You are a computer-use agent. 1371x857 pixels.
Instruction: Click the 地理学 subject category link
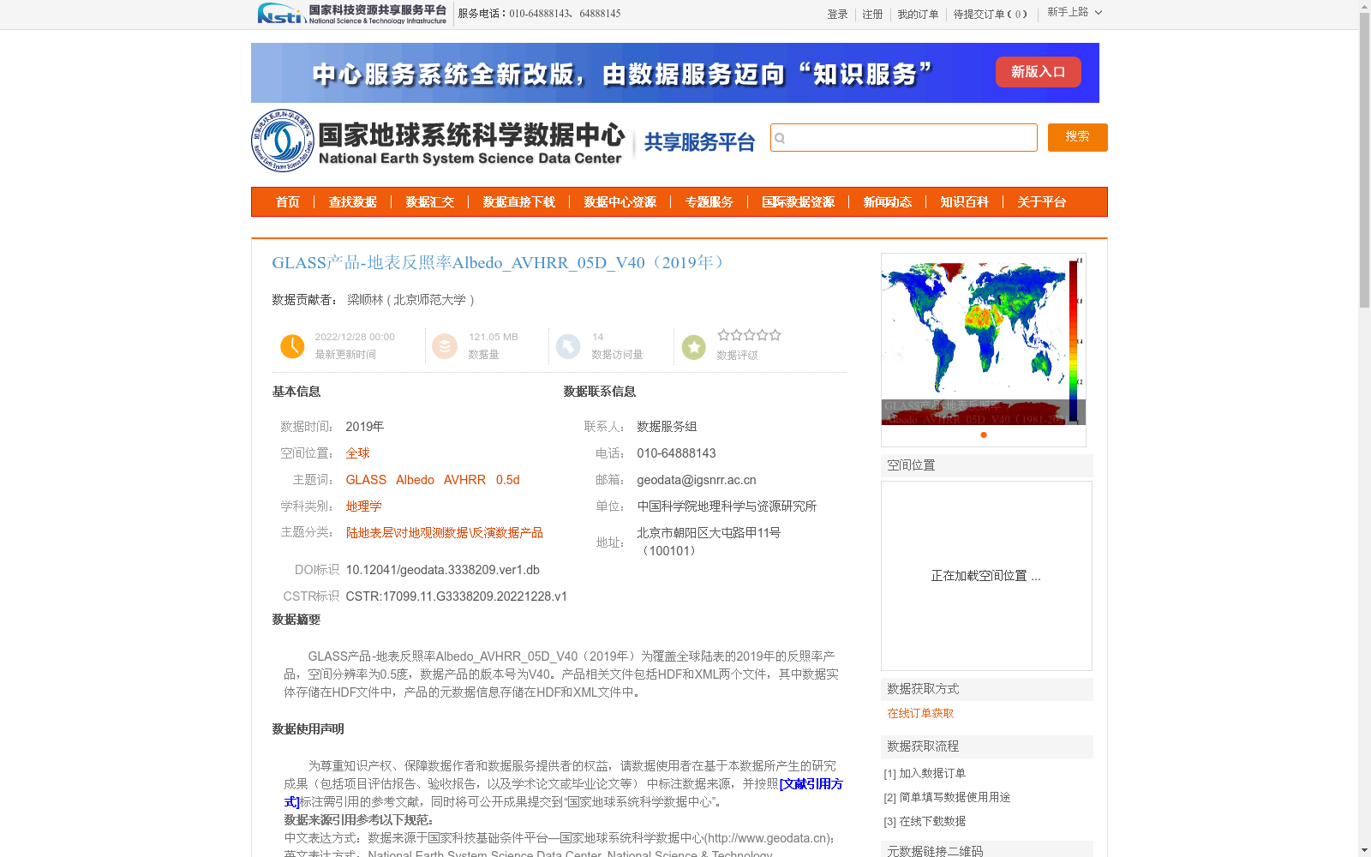click(363, 506)
